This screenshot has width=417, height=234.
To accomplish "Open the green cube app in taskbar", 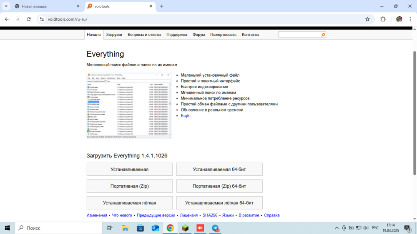I will point(186,228).
